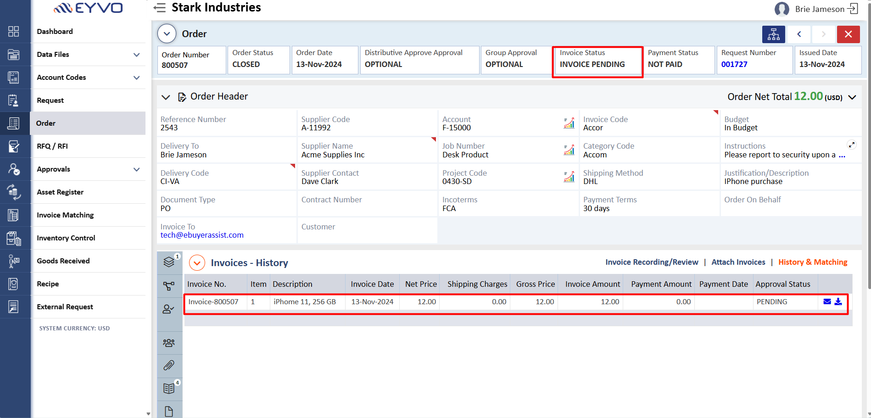The image size is (871, 418).
Task: Click the Inventory Control sidebar icon
Action: [14, 238]
